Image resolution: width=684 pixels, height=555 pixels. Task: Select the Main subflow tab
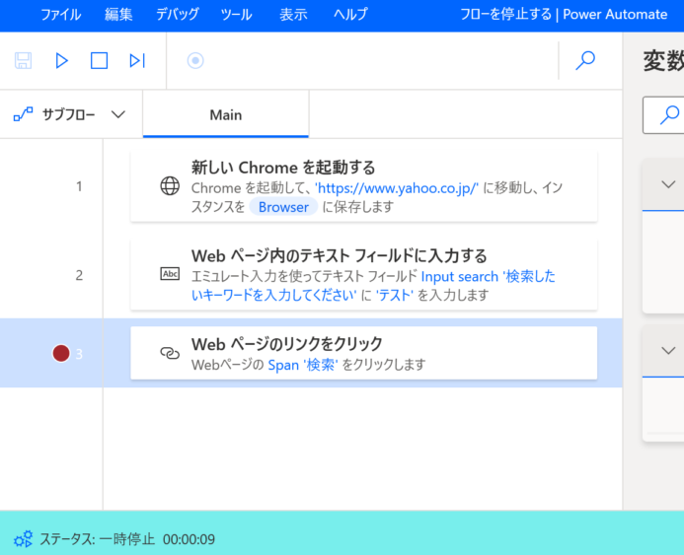coord(225,114)
